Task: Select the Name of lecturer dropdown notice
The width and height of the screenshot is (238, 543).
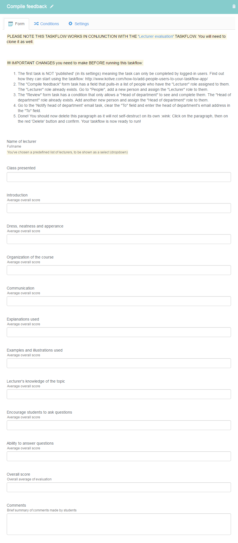Action: (67, 152)
